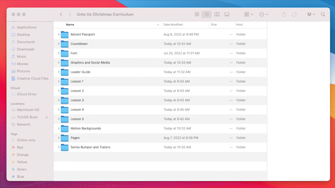The width and height of the screenshot is (335, 188).
Task: Open the Action ellipsis menu
Action: tap(263, 14)
